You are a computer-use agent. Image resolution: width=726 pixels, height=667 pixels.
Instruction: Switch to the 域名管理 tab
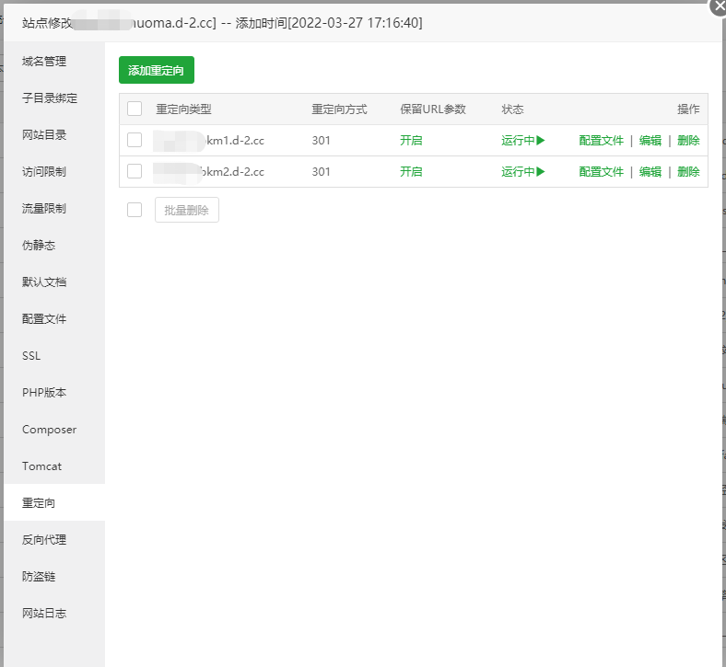[44, 62]
